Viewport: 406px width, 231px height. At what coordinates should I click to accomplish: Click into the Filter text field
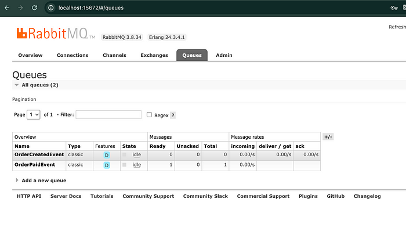(x=108, y=114)
